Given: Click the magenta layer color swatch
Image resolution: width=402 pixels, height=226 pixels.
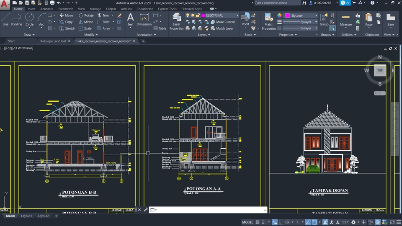Looking at the screenshot, I should click(203, 15).
